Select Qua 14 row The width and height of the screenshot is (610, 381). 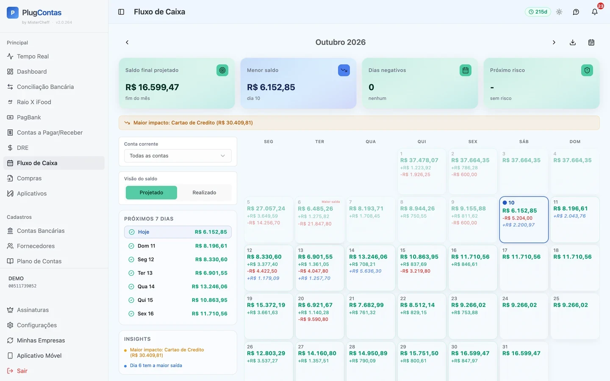[x=178, y=287]
